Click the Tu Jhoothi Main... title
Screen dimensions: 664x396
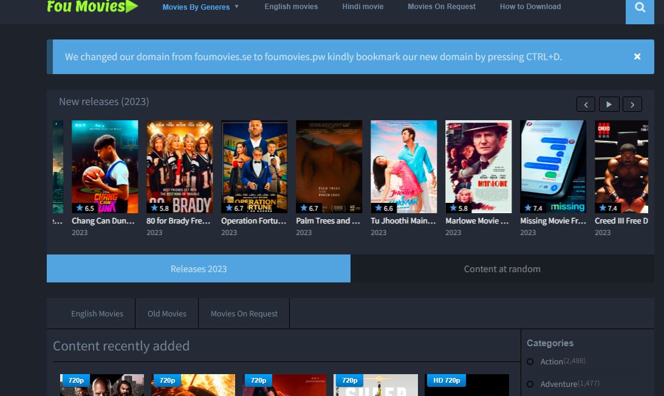(x=403, y=220)
